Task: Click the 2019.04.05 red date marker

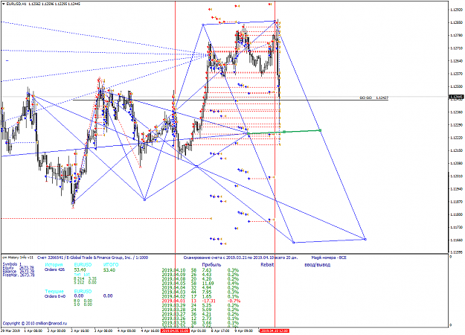Action: (x=175, y=331)
